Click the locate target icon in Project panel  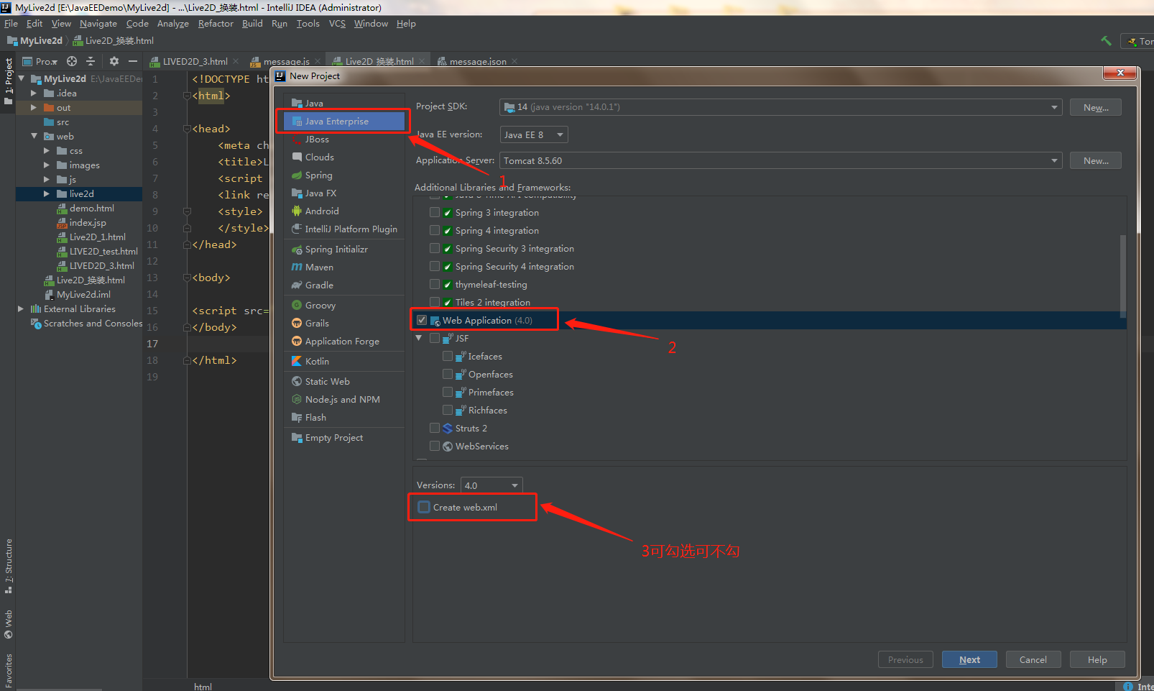click(72, 61)
